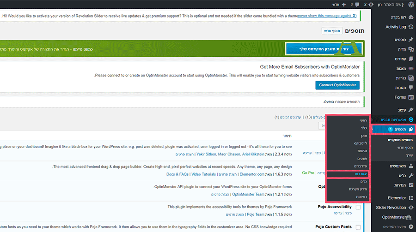The image size is (416, 232).
Task: Open תוספים מותקנים in plugins submenu
Action: (400, 140)
